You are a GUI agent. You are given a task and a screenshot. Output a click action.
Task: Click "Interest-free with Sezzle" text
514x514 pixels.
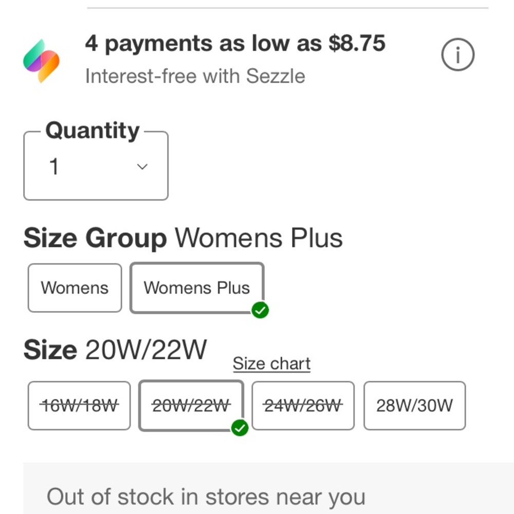pos(195,76)
